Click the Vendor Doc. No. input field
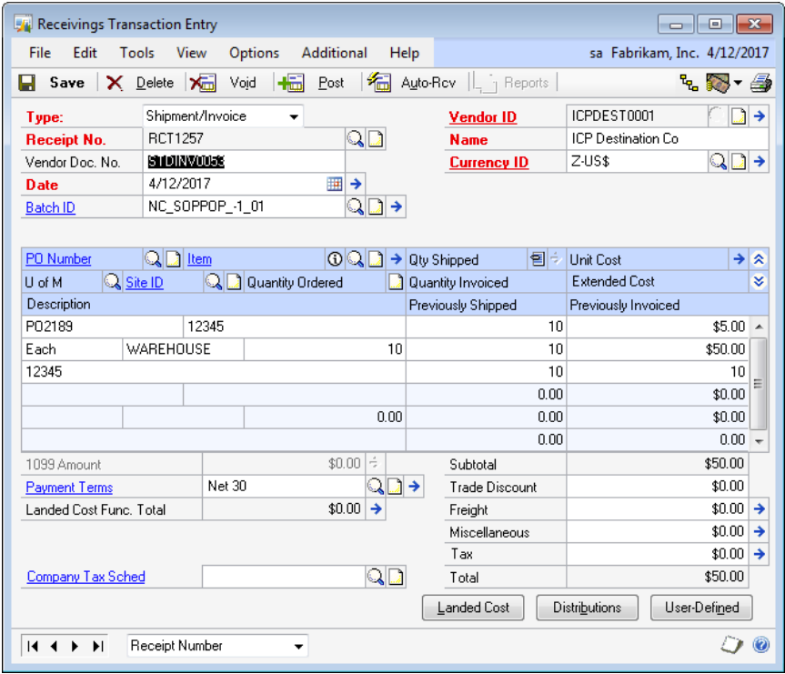Viewport: 785px width, 674px height. point(244,162)
